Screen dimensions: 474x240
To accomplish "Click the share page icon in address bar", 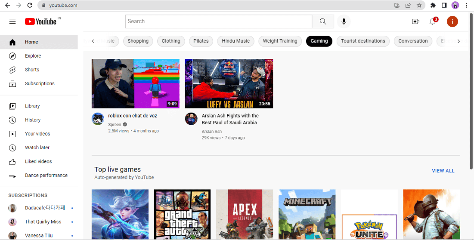I will tap(408, 5).
